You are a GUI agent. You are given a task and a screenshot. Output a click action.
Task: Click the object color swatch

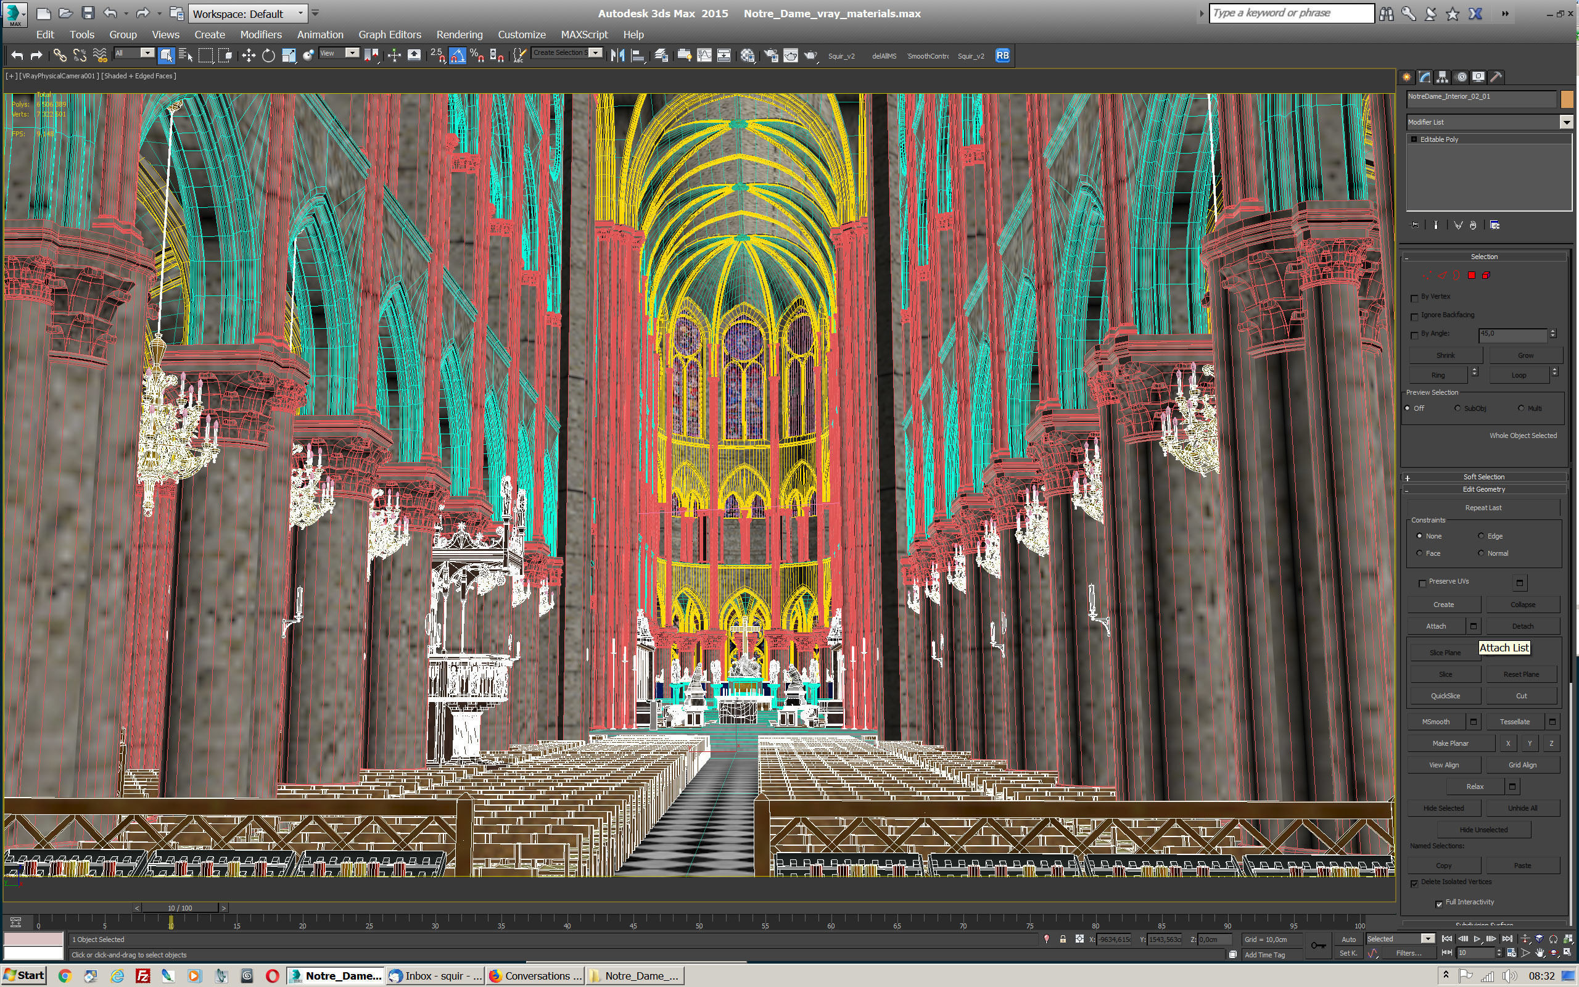click(x=1567, y=99)
